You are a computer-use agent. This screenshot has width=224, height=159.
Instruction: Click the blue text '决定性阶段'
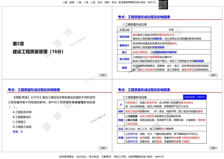pos(158,47)
